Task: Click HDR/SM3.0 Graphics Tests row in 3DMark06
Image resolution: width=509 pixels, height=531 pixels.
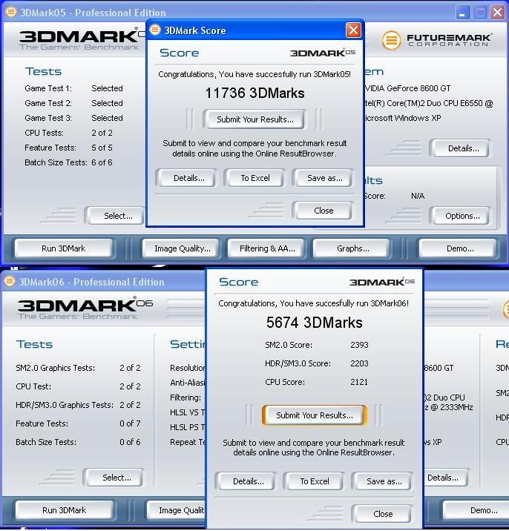Action: [x=78, y=405]
